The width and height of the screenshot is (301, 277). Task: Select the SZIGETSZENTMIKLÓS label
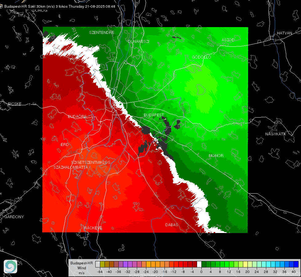point(91,162)
